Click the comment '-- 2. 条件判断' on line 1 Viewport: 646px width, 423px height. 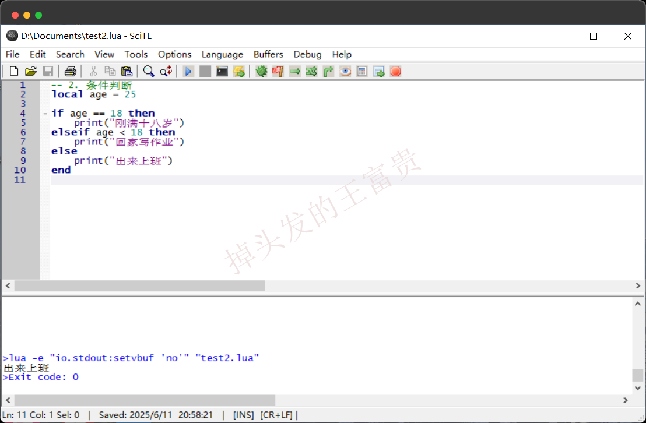pyautogui.click(x=92, y=85)
